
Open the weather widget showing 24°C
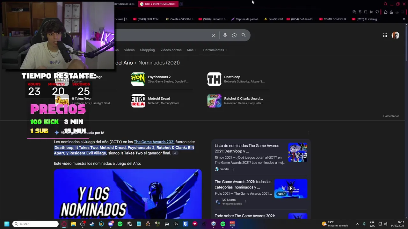coord(335,224)
